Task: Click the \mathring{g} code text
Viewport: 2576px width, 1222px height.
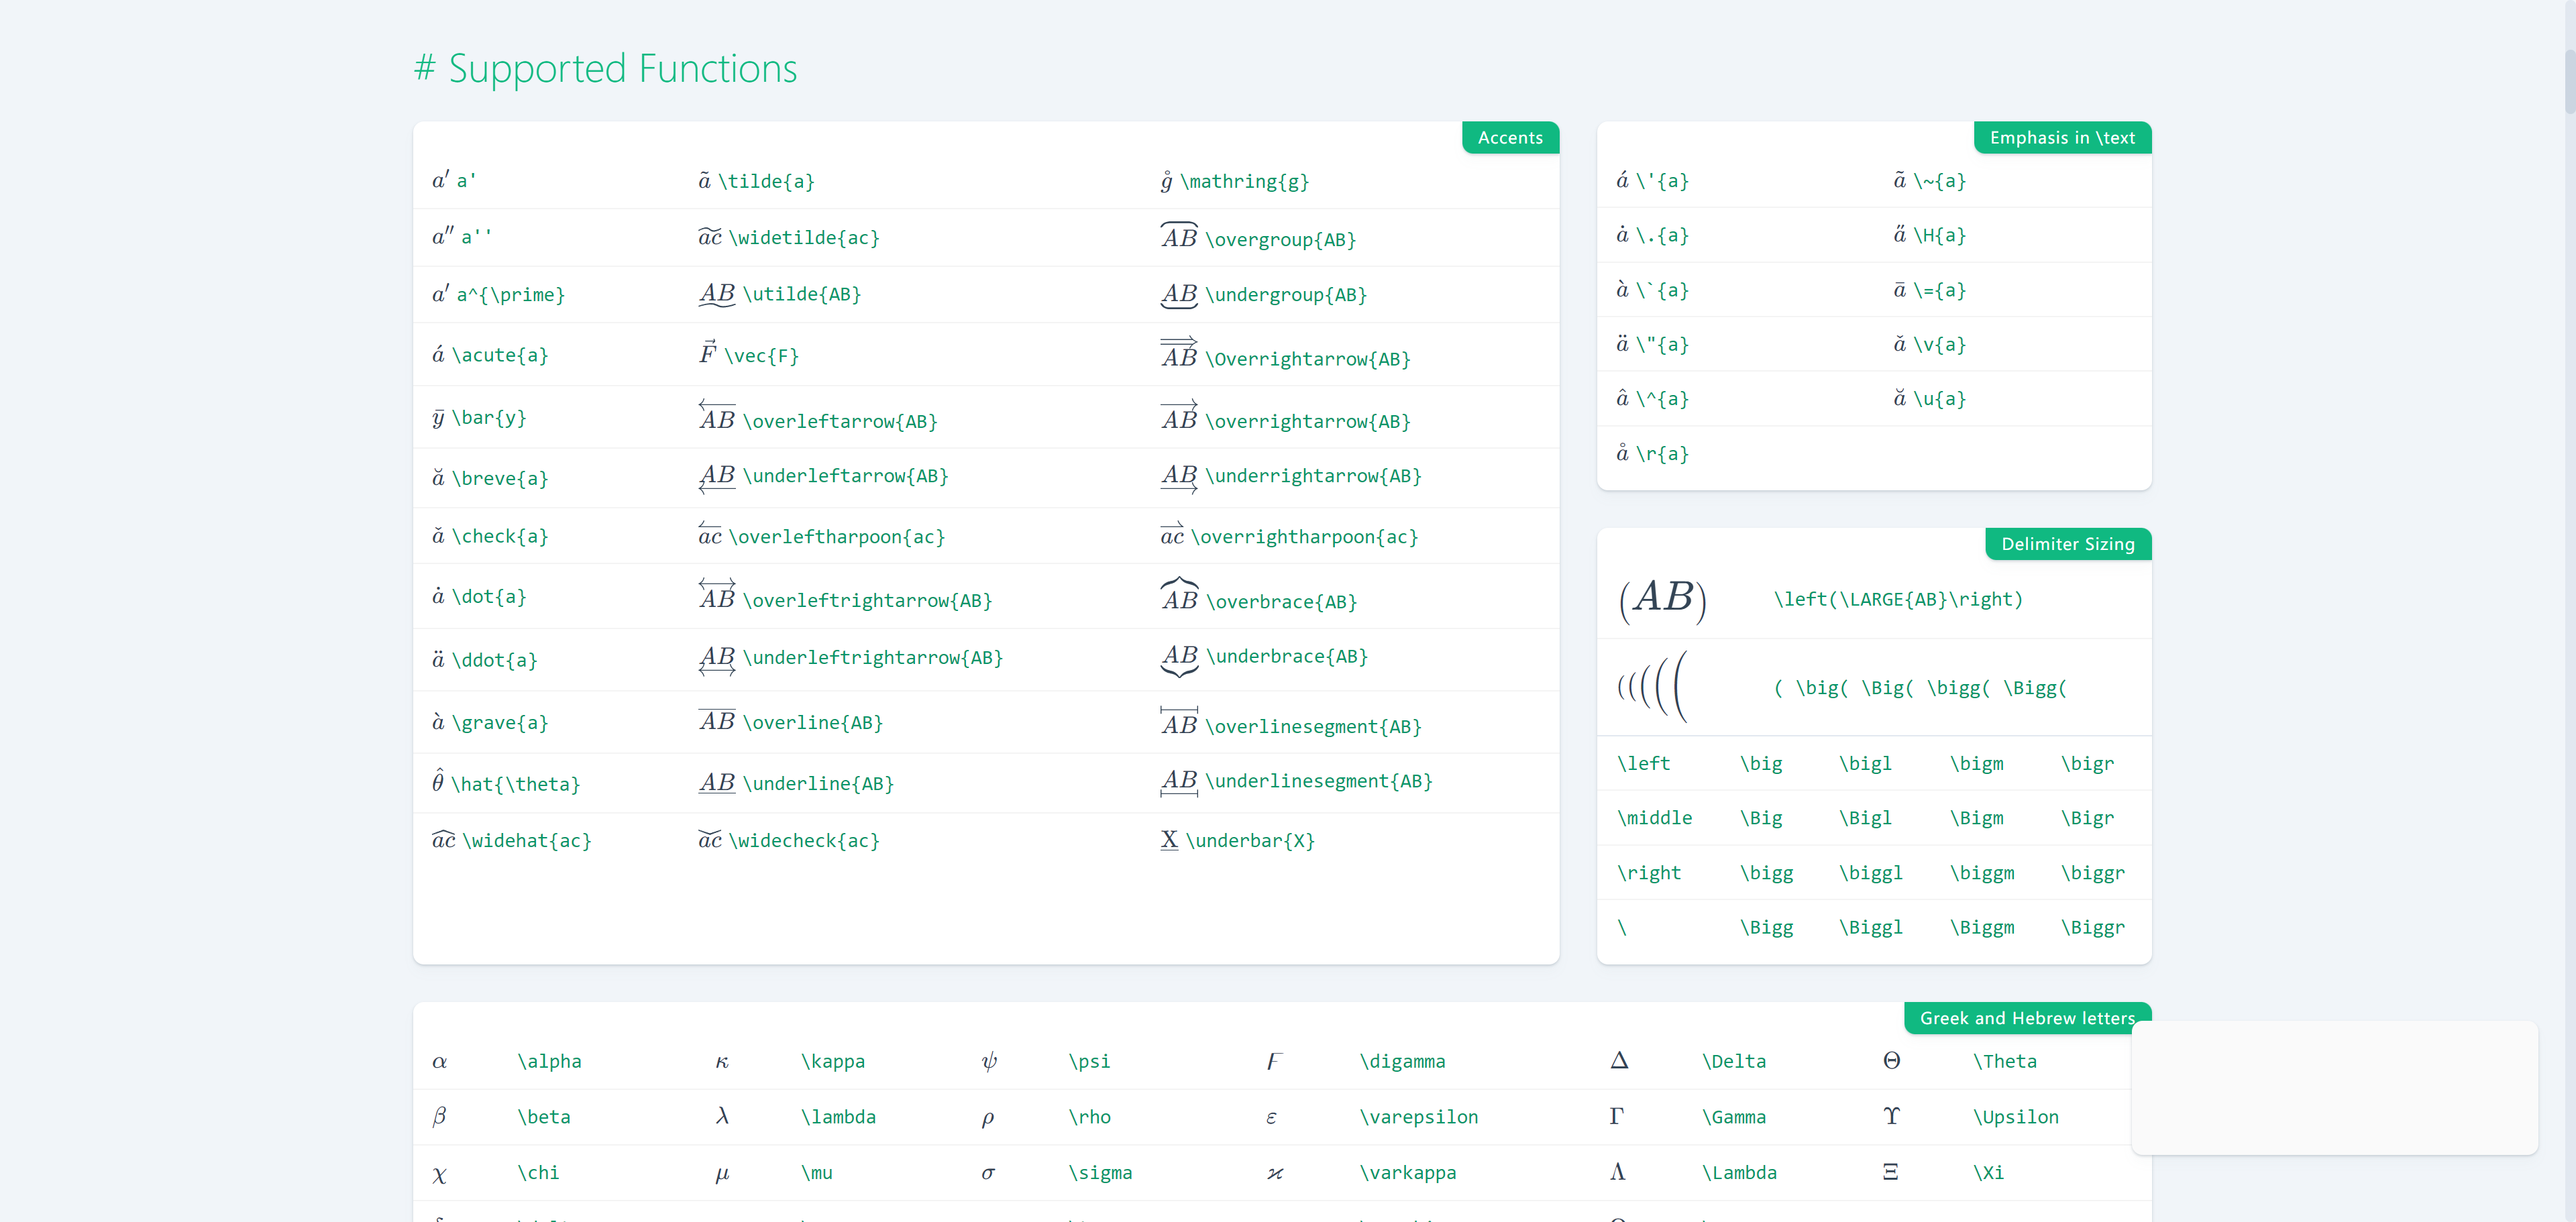Action: coord(1244,181)
